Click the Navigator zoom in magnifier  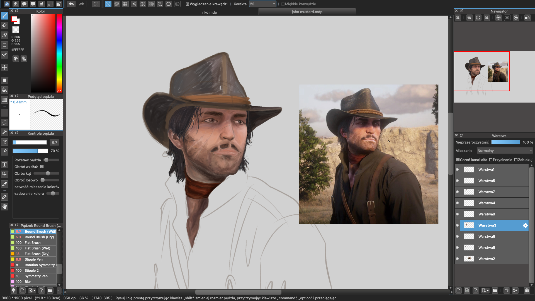(x=470, y=18)
